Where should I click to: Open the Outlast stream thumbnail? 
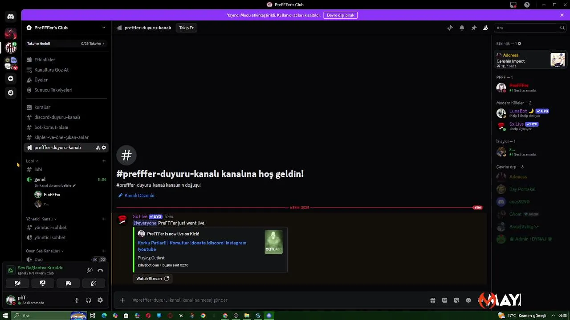pyautogui.click(x=273, y=242)
